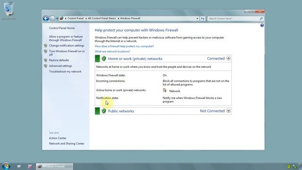Click shield icon beside Restore defaults
Screen dimensions: 302x170
click(x=46, y=60)
